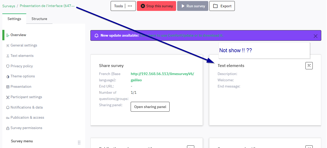
Task: Click the Survey menu heading
Action: [22, 141]
